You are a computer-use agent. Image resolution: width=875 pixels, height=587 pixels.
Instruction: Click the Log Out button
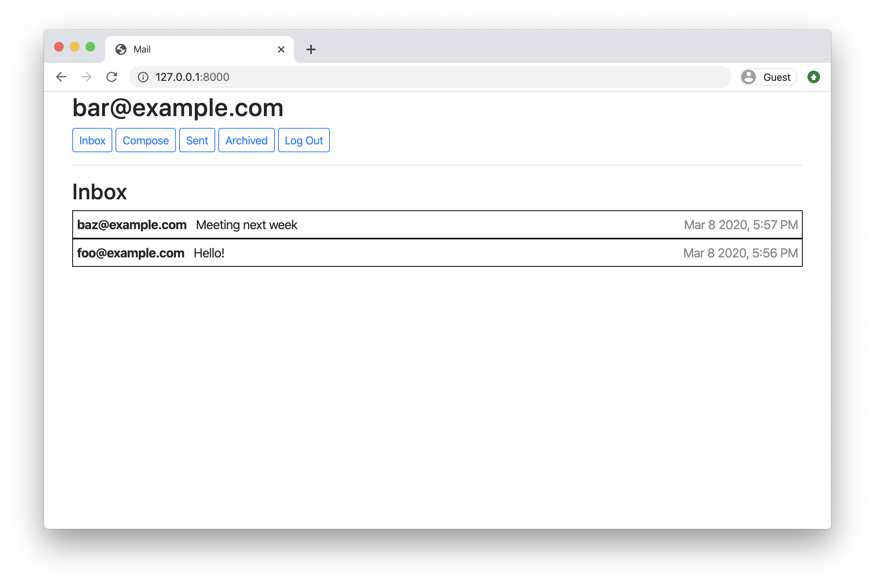click(x=303, y=140)
